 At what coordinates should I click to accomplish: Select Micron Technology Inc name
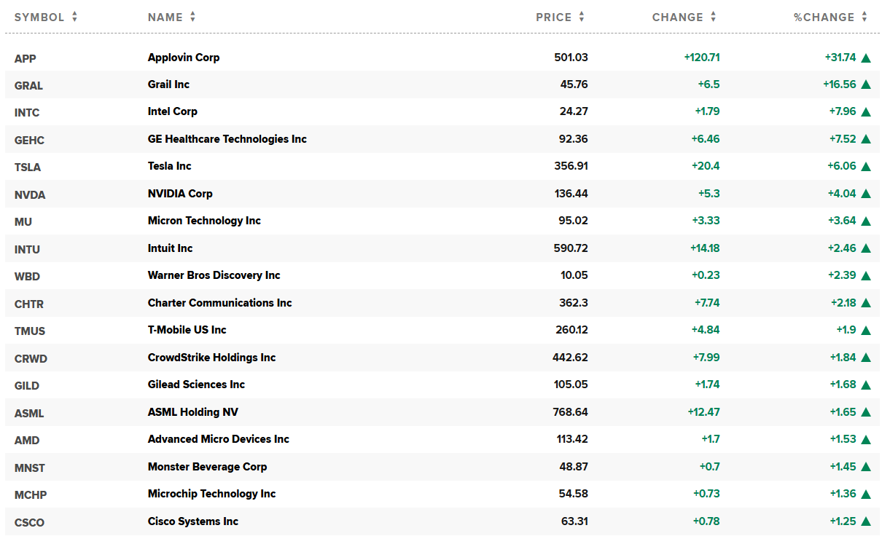tap(204, 221)
